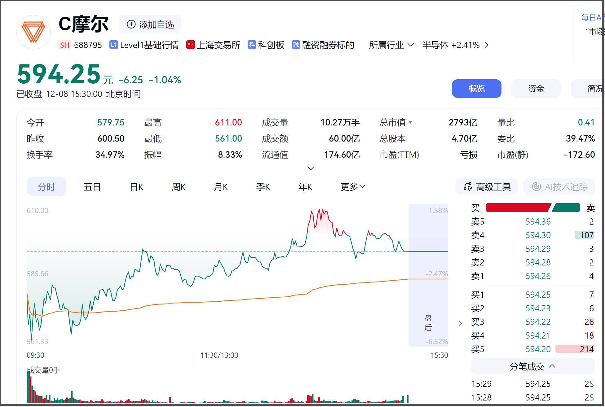This screenshot has height=407, width=605.
Task: Click the order book side arrow
Action: [460, 324]
